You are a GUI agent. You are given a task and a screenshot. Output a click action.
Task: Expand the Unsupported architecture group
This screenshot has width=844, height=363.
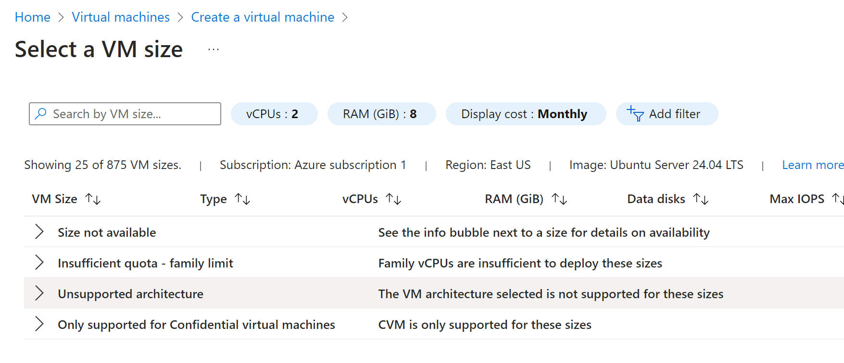coord(39,293)
